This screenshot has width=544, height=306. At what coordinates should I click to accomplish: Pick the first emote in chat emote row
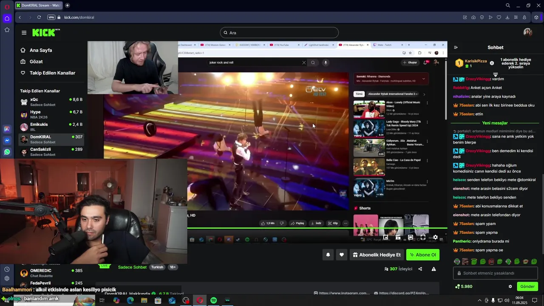pos(457,262)
